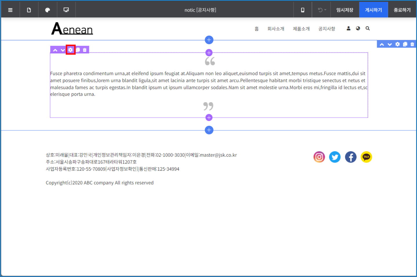Open the hamburger menu in top toolbar
The image size is (417, 277).
10,10
